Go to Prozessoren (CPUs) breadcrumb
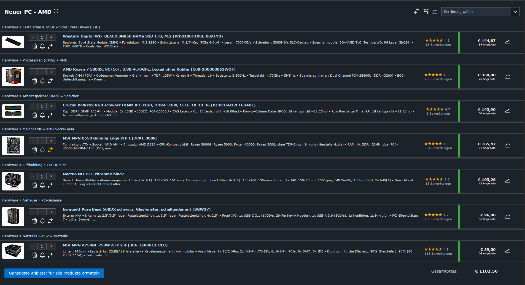The width and height of the screenshot is (525, 285). tap(39, 60)
